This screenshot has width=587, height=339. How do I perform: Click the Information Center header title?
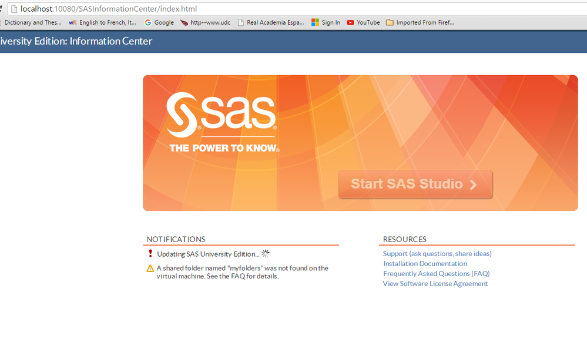tap(76, 41)
